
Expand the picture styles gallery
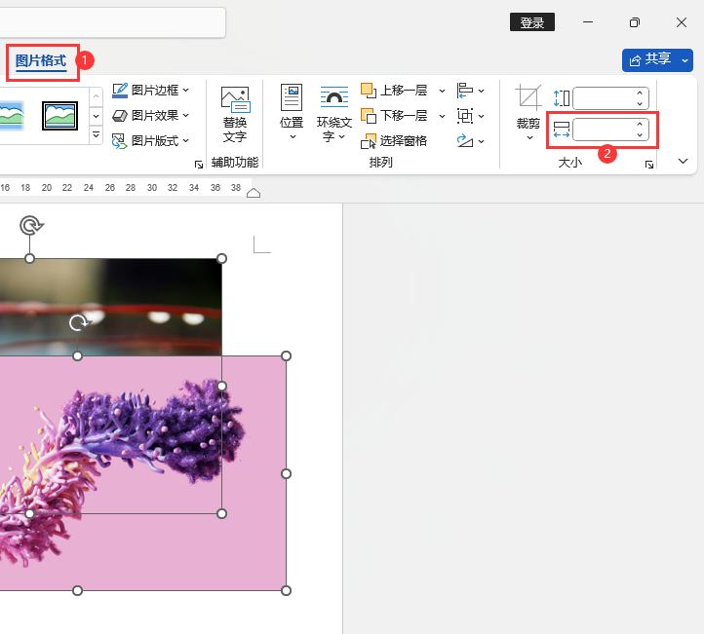pos(96,136)
